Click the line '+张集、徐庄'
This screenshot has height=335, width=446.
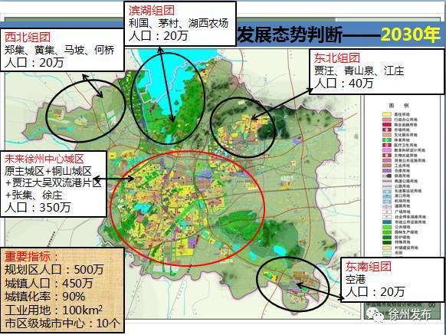pos(34,195)
